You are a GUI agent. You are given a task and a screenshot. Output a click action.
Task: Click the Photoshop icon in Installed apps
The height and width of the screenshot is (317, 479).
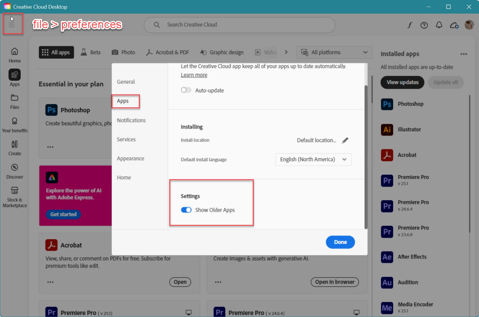387,104
